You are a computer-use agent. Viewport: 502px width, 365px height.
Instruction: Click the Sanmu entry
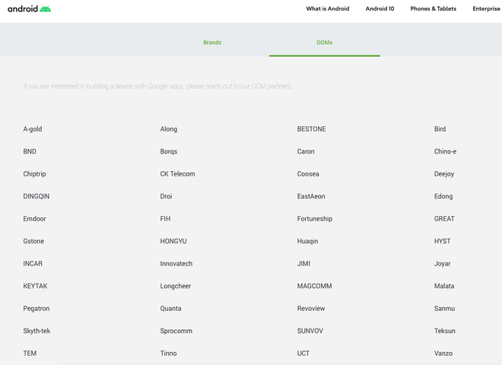[444, 308]
